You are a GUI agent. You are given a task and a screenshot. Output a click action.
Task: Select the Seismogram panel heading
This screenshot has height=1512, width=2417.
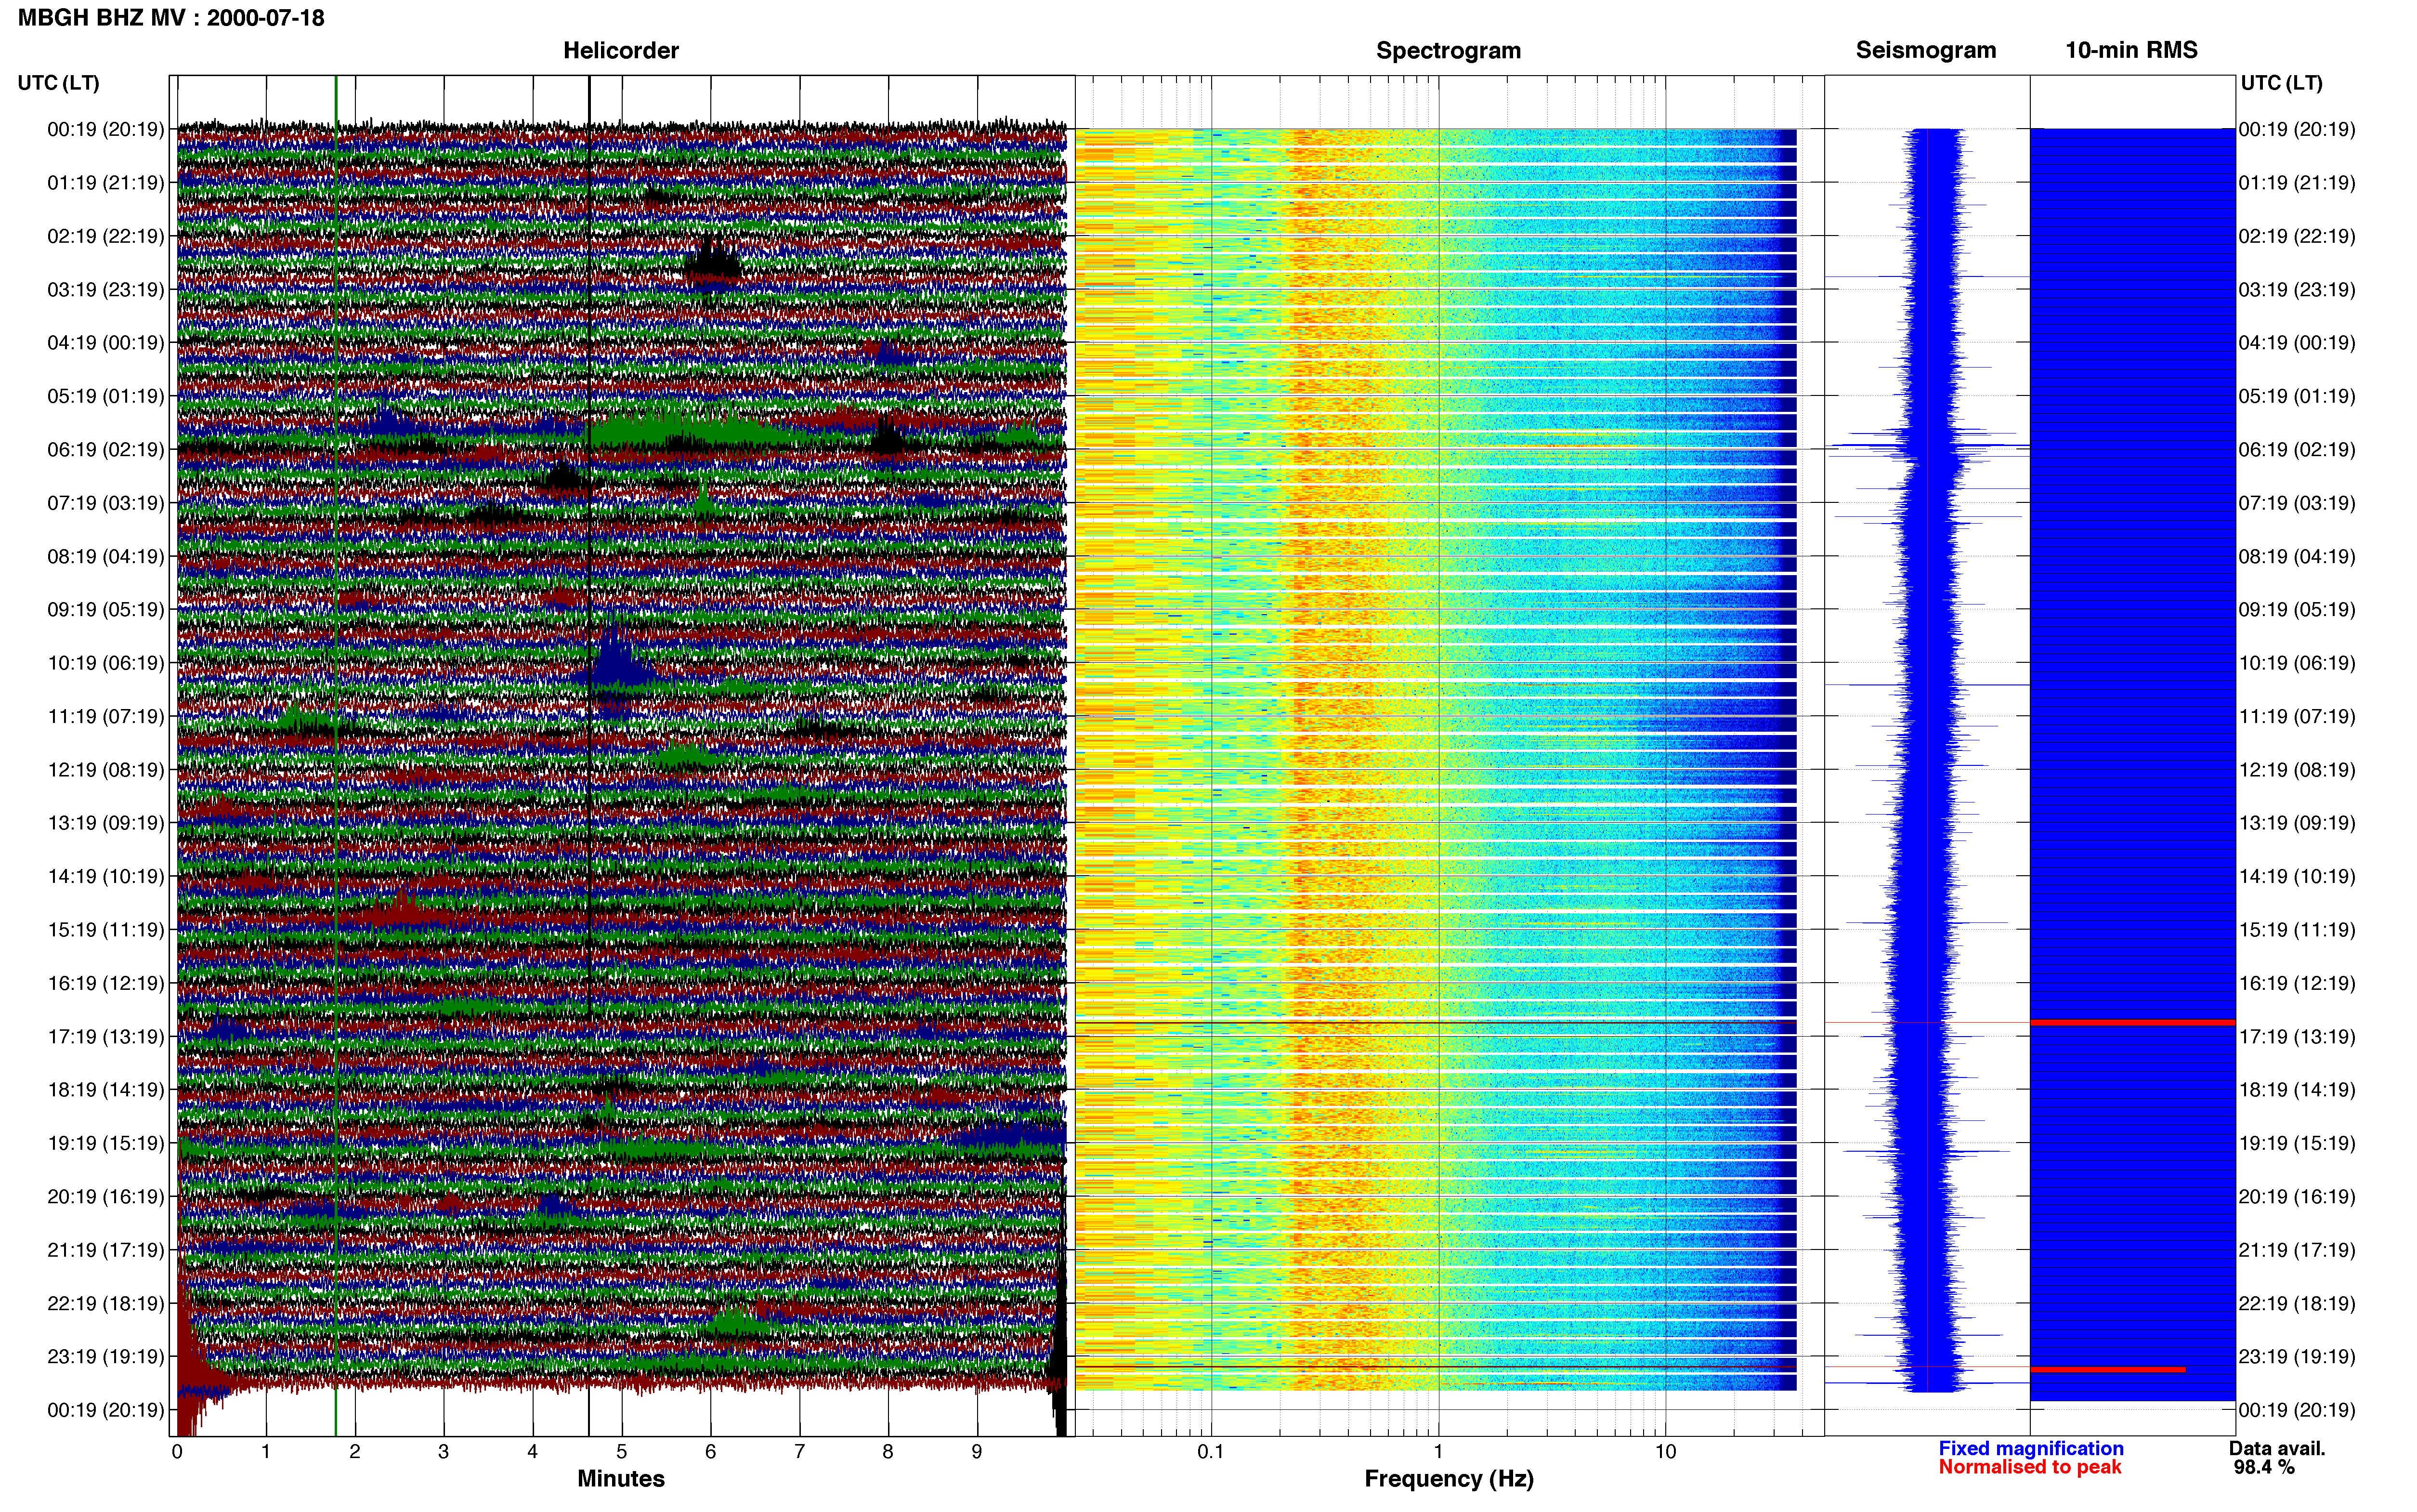(1926, 50)
